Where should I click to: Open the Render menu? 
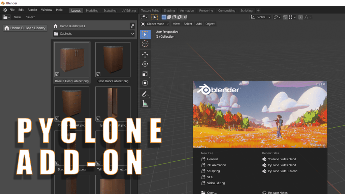pos(32,10)
